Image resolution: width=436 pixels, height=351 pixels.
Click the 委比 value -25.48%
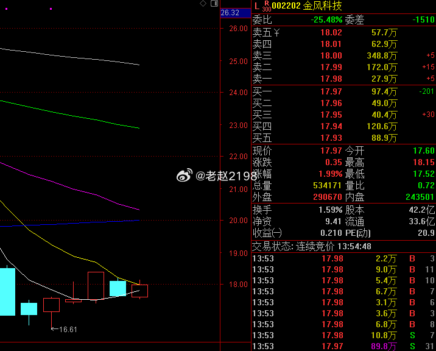(326, 19)
